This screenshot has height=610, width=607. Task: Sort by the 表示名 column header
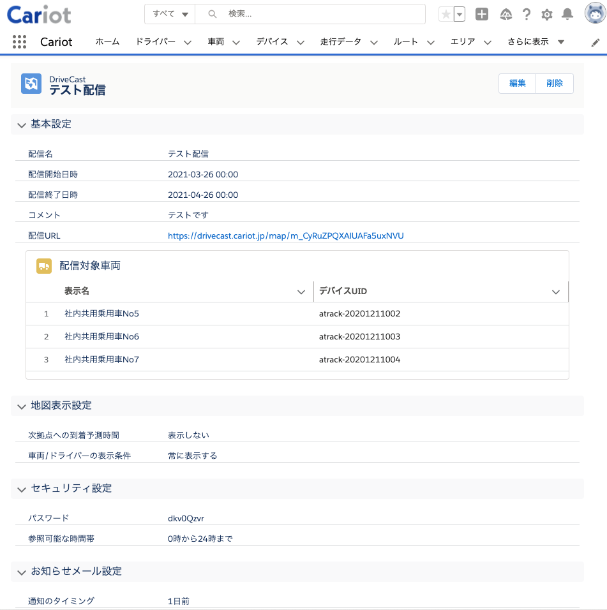click(x=77, y=291)
